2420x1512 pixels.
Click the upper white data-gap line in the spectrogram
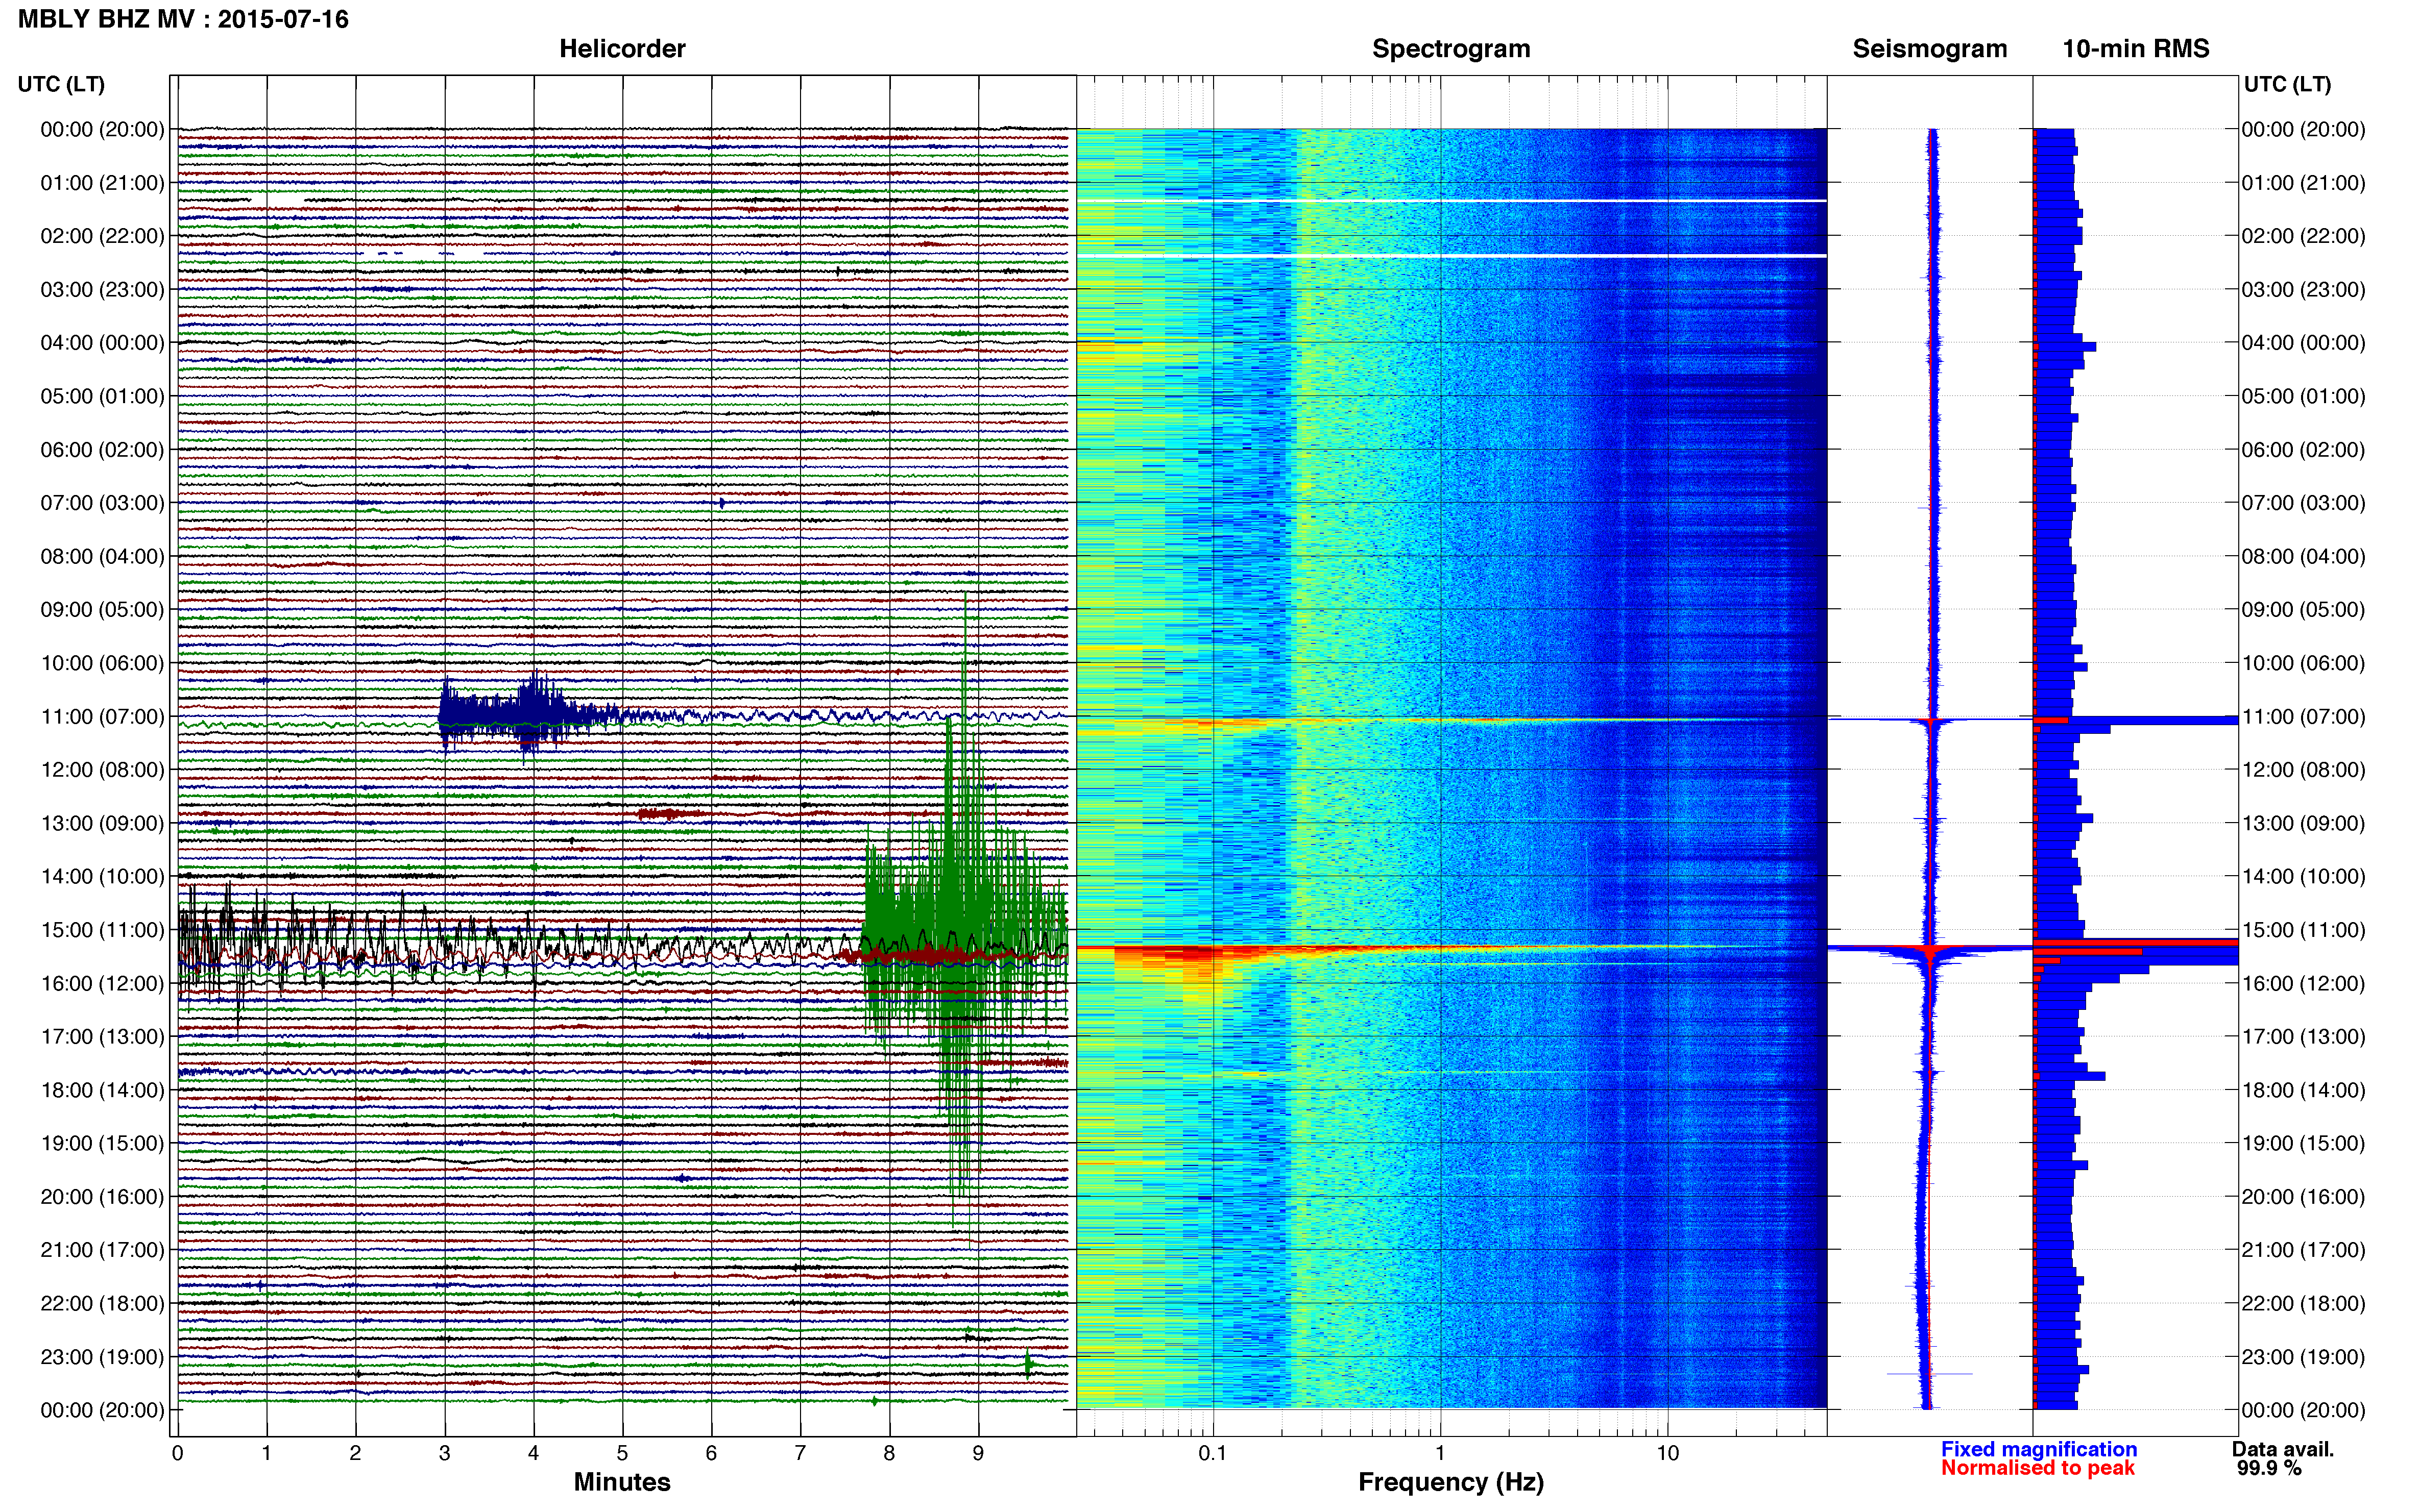click(1450, 201)
